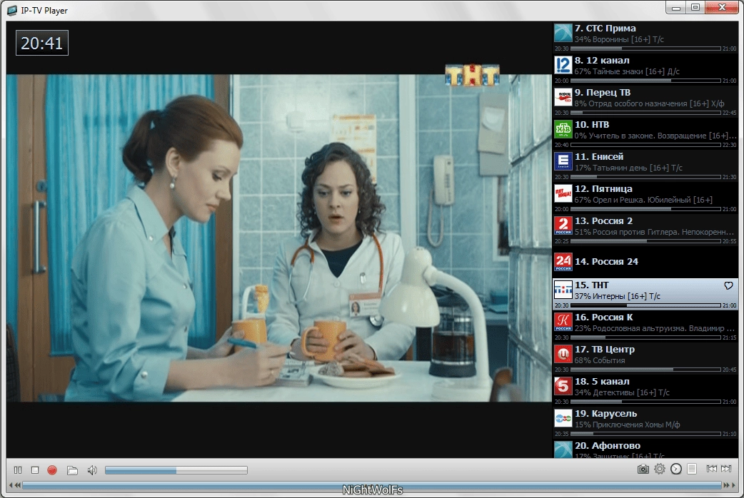744x498 pixels.
Task: Toggle the channel list panel icon
Action: coord(692,469)
